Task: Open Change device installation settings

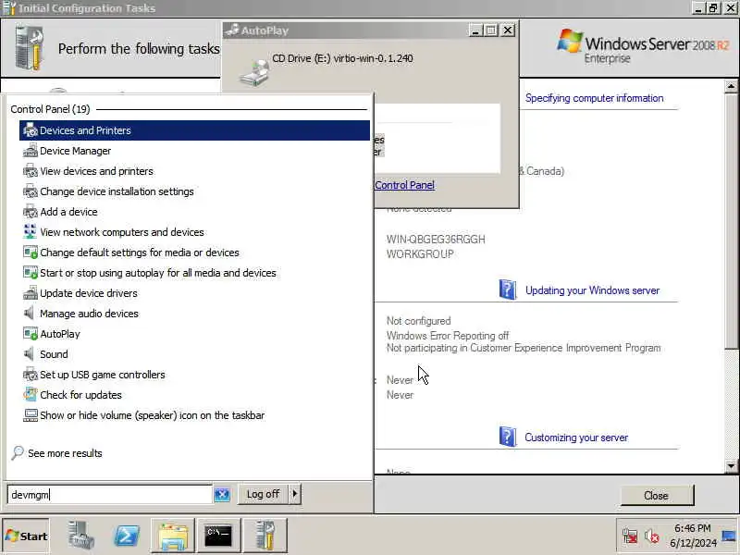Action: click(117, 191)
